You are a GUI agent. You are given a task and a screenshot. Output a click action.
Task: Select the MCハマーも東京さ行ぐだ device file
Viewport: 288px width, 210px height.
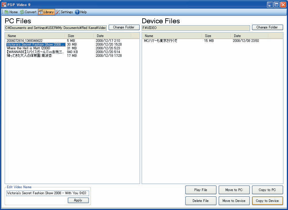click(161, 41)
